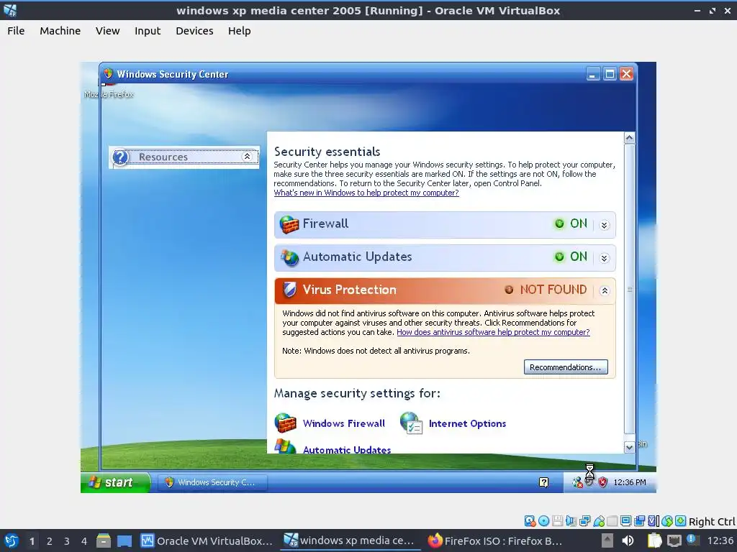This screenshot has width=737, height=552.
Task: Open the Help menu
Action: 239,31
